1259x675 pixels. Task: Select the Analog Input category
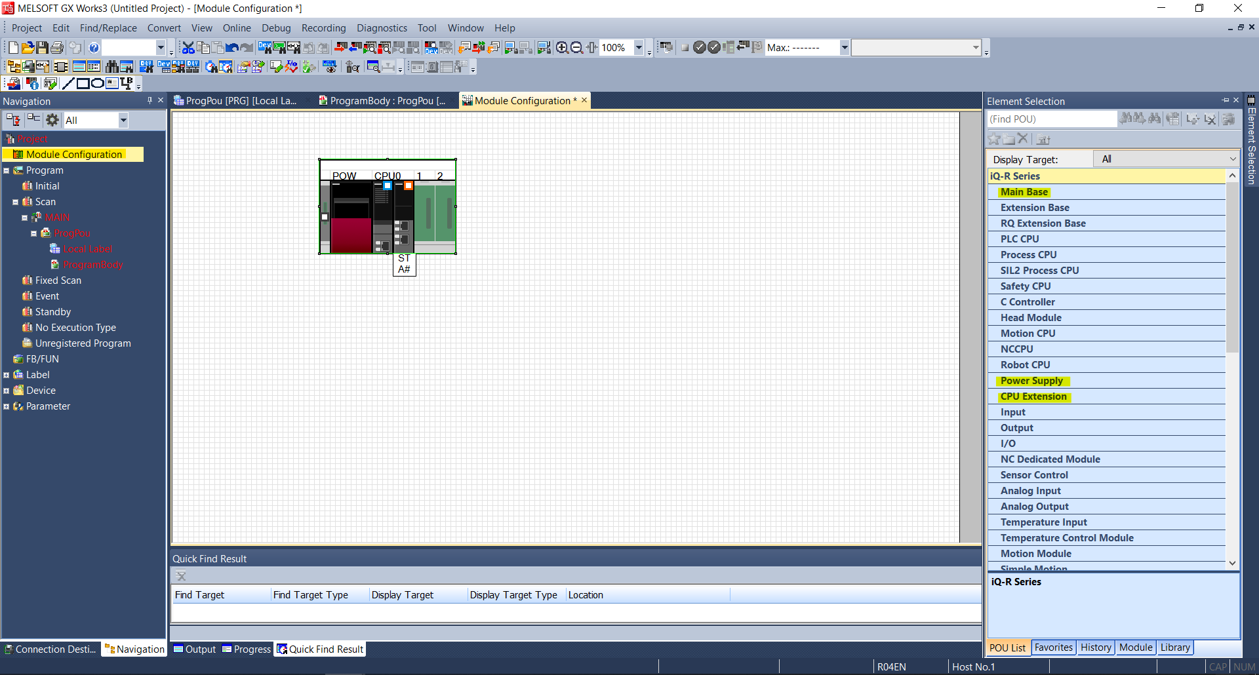(x=1107, y=491)
